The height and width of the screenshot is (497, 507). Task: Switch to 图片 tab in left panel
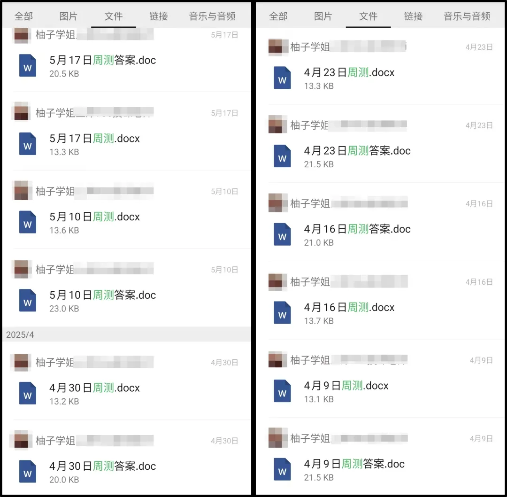coord(68,16)
